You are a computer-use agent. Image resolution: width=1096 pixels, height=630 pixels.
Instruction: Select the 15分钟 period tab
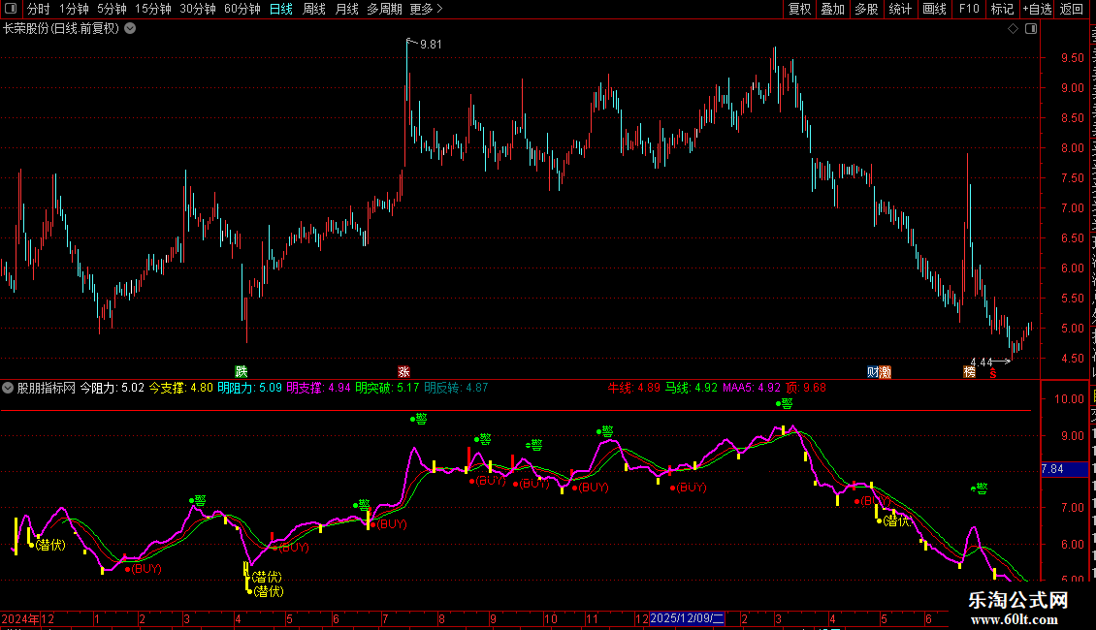click(x=153, y=9)
